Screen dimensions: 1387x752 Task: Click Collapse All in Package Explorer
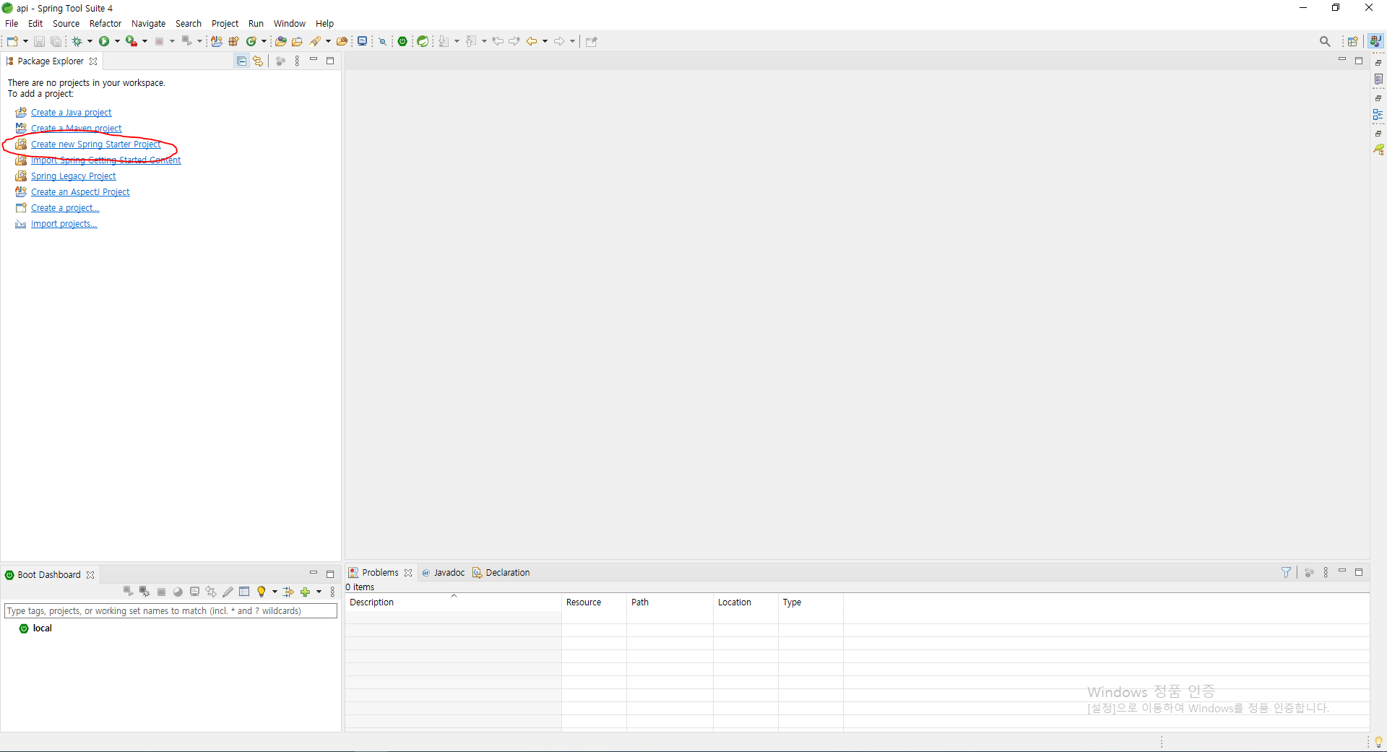[242, 61]
